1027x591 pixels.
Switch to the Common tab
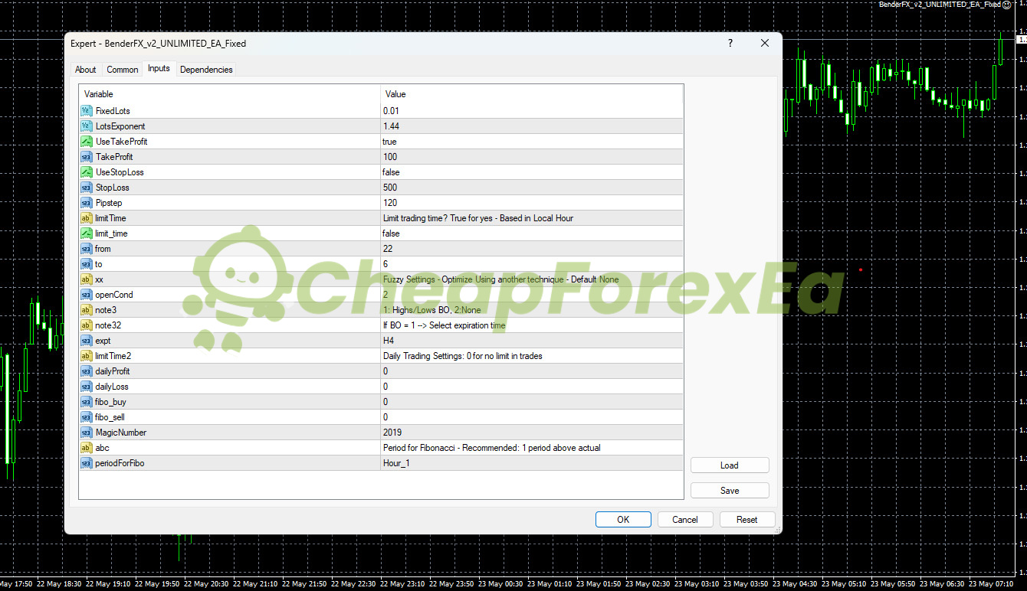(x=123, y=70)
